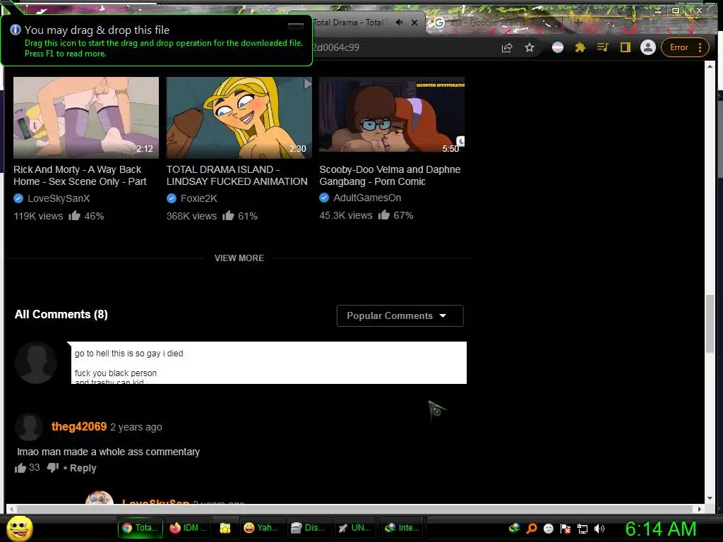Switch to the IDM taskbar item
This screenshot has height=542, width=723.
pos(188,528)
